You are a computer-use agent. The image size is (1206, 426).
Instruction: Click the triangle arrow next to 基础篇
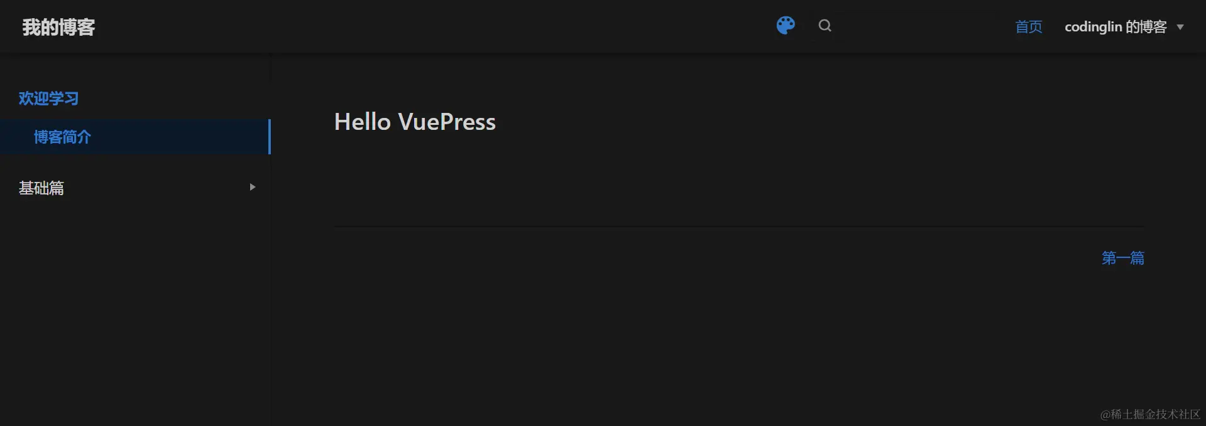[253, 187]
